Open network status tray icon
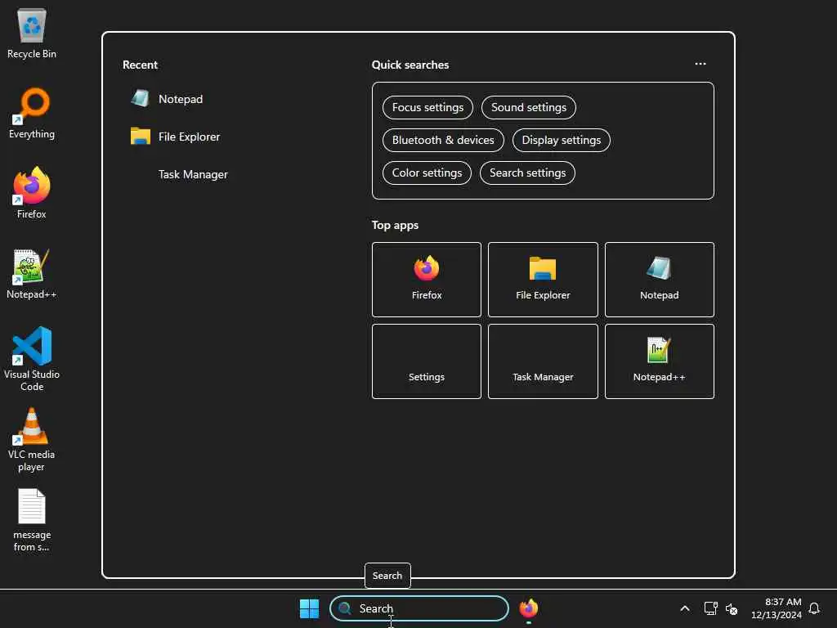 click(x=710, y=608)
